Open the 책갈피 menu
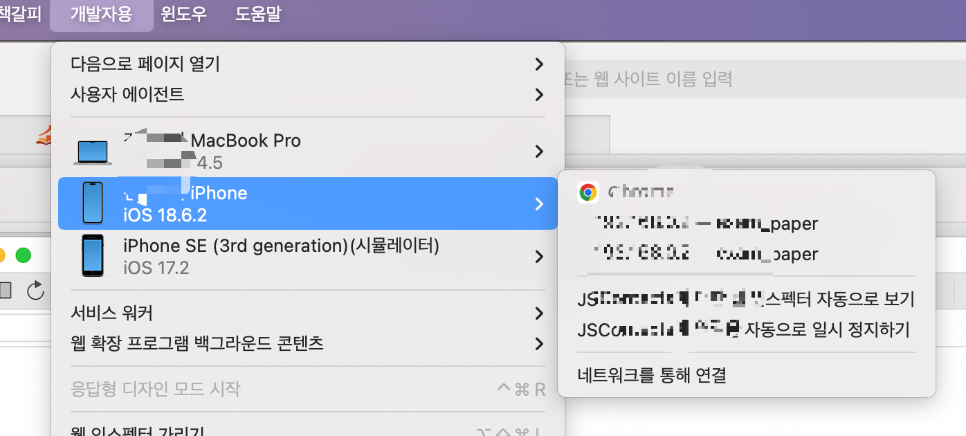966x436 pixels. click(x=22, y=14)
